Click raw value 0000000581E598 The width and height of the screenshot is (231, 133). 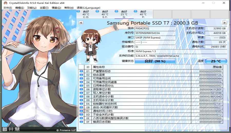coord(210,93)
